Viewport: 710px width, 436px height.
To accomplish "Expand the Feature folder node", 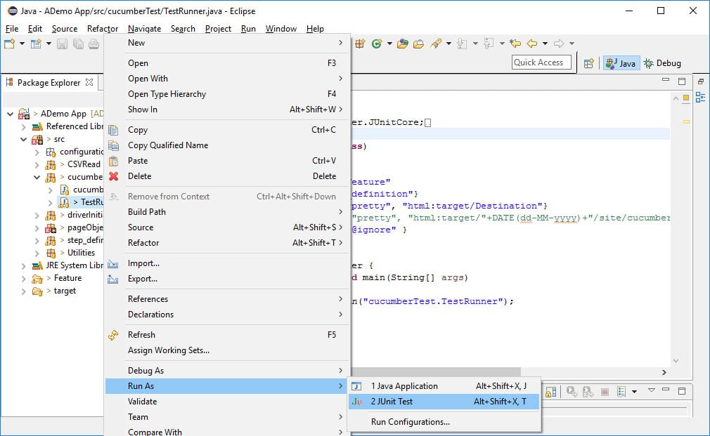I will tap(23, 279).
